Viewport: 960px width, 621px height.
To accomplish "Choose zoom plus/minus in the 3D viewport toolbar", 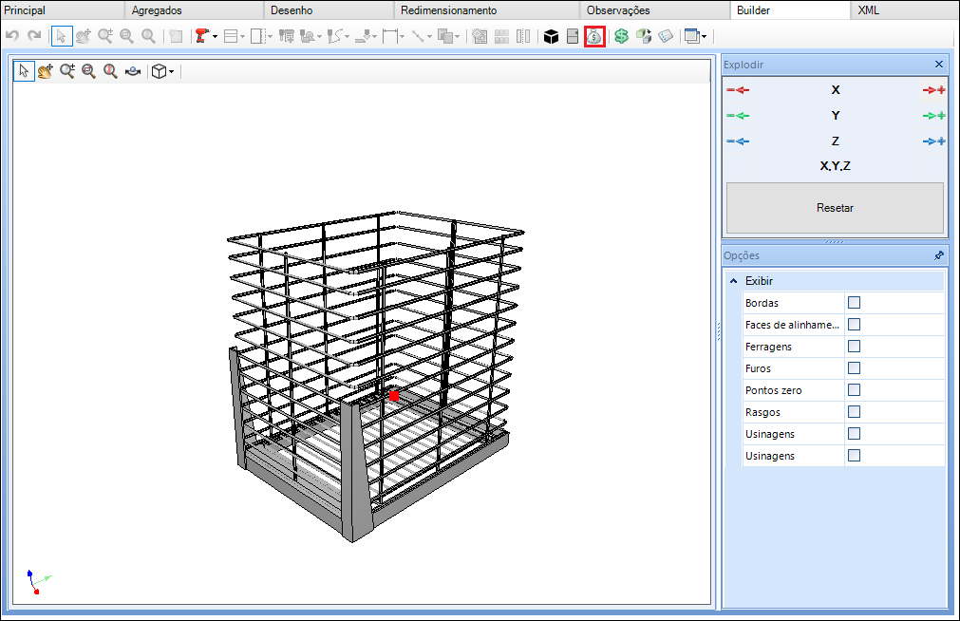I will click(67, 71).
